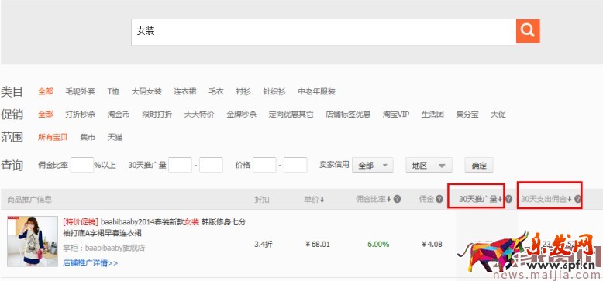Click the 确定 button
This screenshot has width=603, height=281.
pyautogui.click(x=479, y=165)
